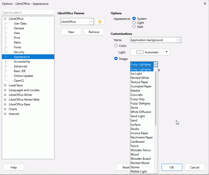Viewport: 209px width, 175px height.
Task: Select OpenCL in the options tree
Action: point(19,81)
